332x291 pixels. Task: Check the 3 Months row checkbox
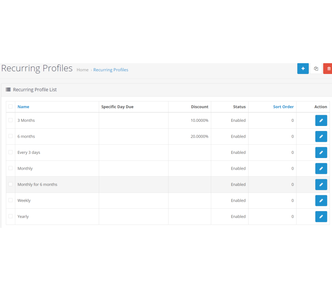coord(10,120)
